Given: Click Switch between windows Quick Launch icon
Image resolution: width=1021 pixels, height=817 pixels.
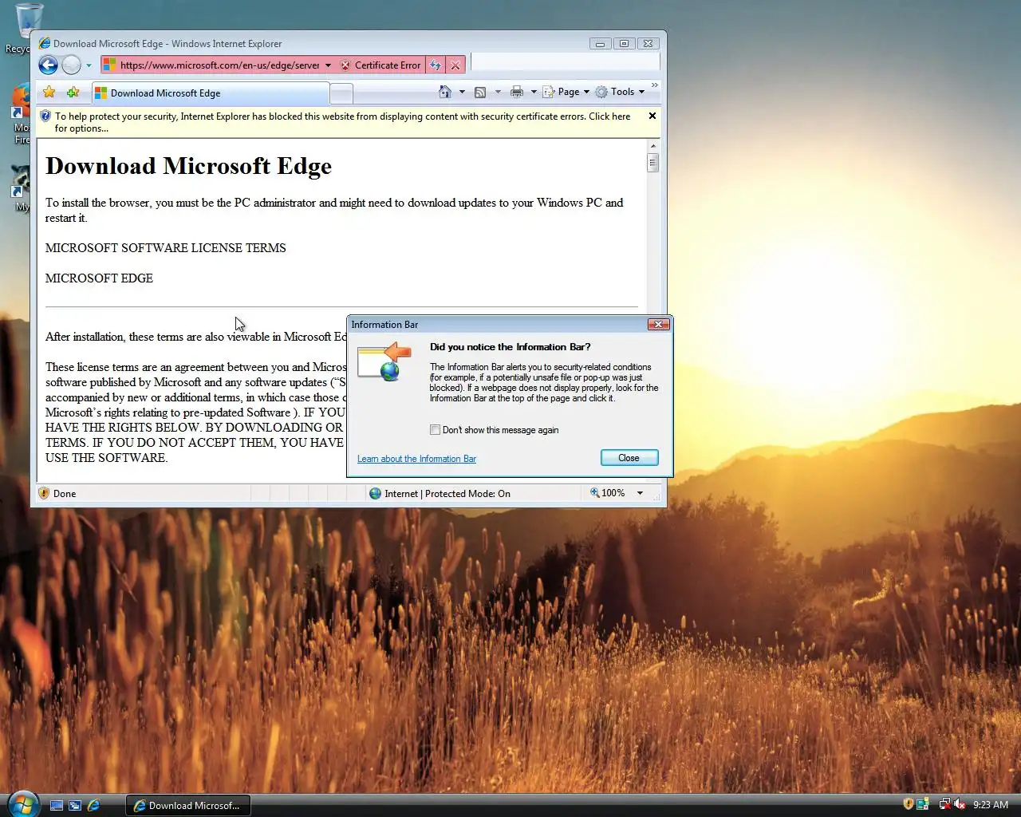Looking at the screenshot, I should [75, 806].
